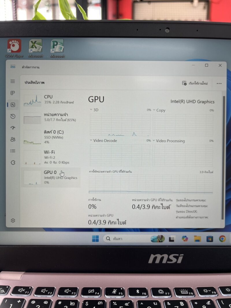This screenshot has height=308, width=231.
Task: Open the three-dots more options menu
Action: 219,84
